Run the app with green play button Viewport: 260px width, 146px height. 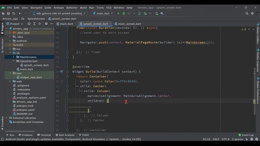click(118, 13)
